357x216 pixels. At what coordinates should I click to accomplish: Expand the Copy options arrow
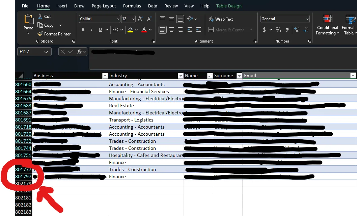pyautogui.click(x=60, y=25)
